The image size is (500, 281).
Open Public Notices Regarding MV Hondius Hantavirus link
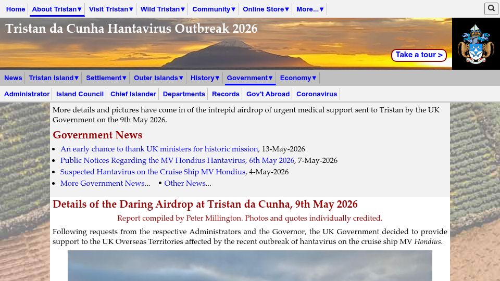point(177,161)
